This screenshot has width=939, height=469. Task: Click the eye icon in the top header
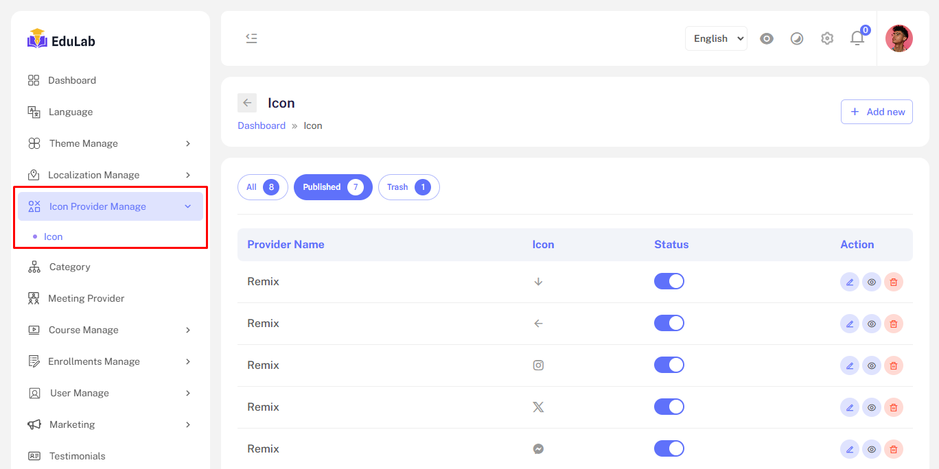click(767, 38)
